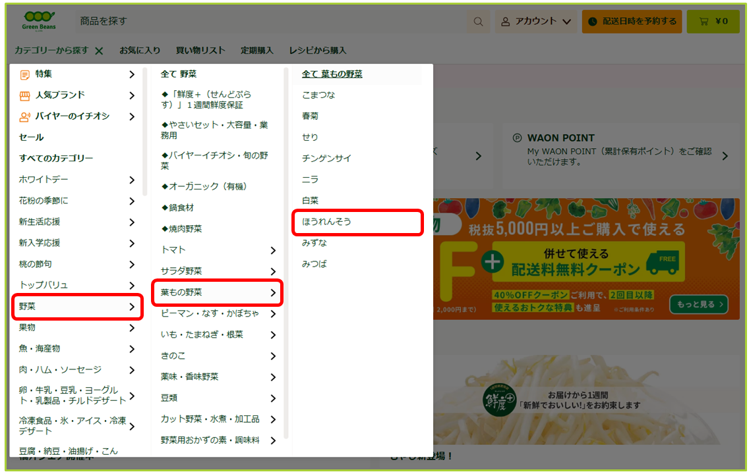749x474 pixels.
Task: Expand きのこ chevron
Action: (x=273, y=356)
